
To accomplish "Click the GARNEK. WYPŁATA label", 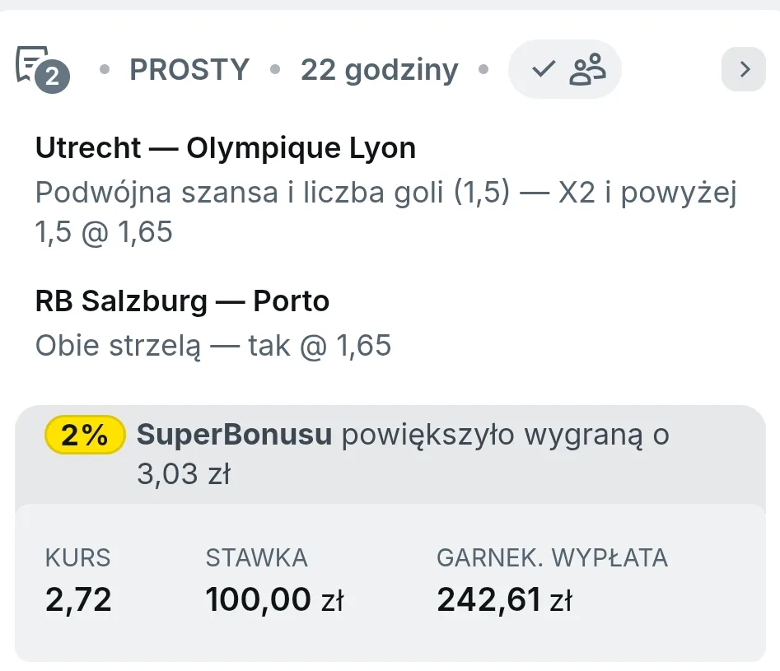I will tap(552, 557).
